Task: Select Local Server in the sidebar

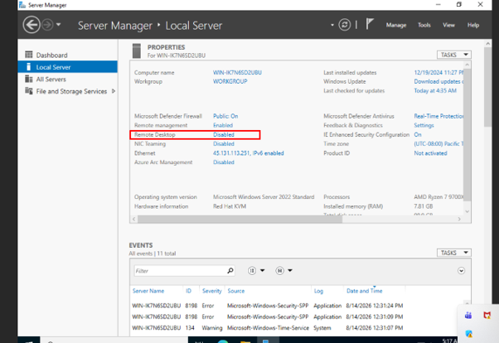Action: pyautogui.click(x=68, y=67)
